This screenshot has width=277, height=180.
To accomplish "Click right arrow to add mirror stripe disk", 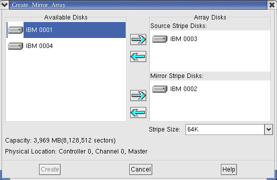I will tap(138, 95).
